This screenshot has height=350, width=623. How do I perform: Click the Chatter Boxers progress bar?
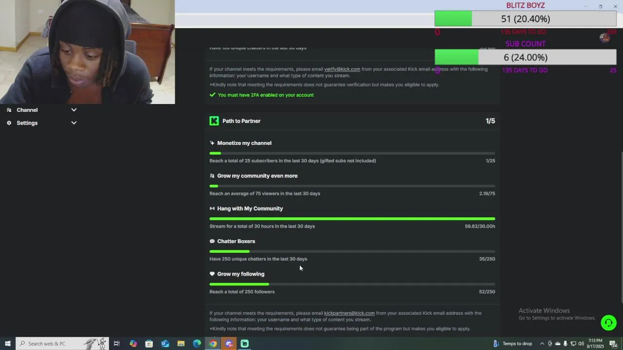[352, 251]
